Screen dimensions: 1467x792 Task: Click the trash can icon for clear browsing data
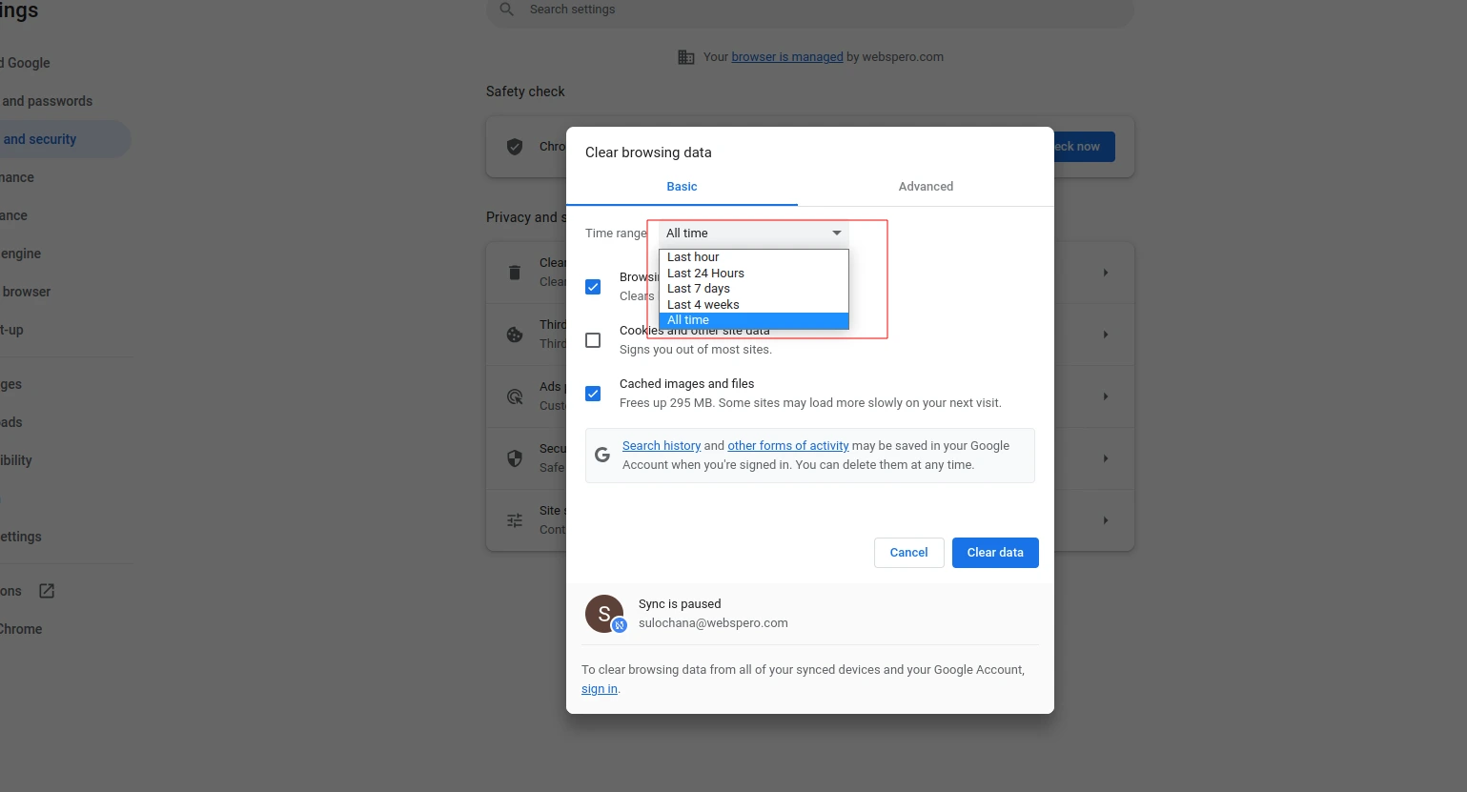[515, 273]
